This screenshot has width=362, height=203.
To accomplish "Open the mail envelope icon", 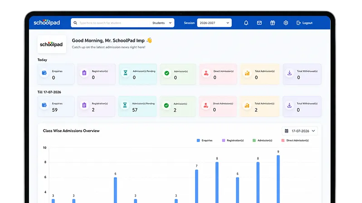I will [x=259, y=23].
